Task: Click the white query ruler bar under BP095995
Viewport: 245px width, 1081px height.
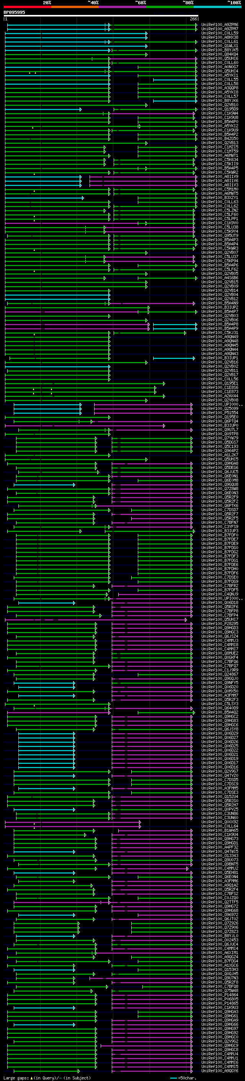Action: pyautogui.click(x=101, y=15)
